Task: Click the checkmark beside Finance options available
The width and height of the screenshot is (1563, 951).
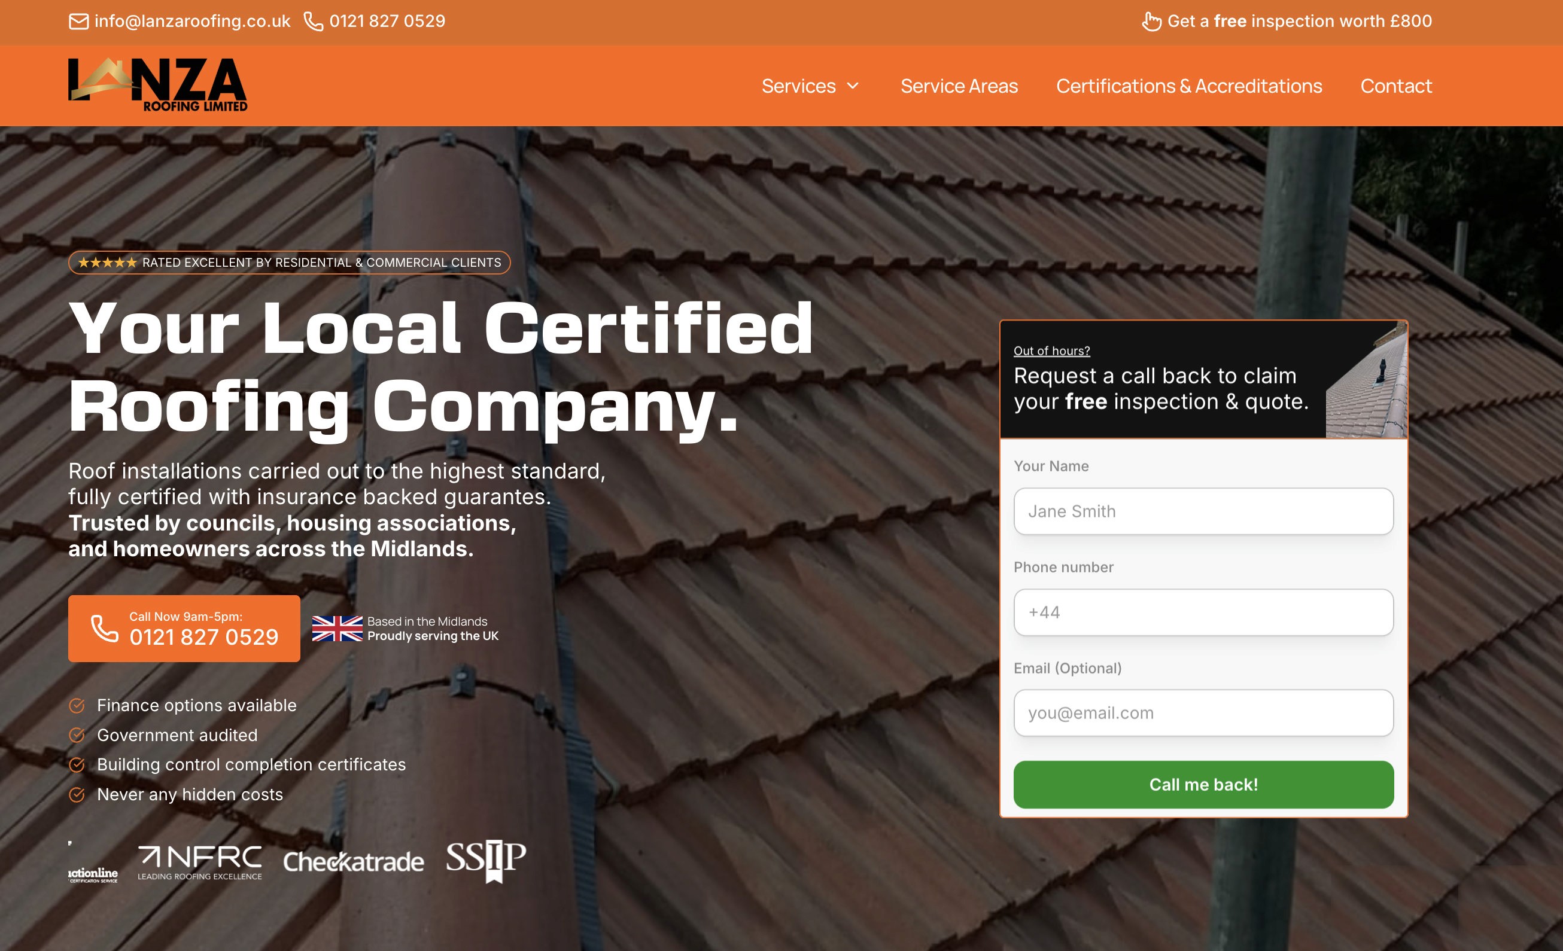Action: pyautogui.click(x=77, y=705)
